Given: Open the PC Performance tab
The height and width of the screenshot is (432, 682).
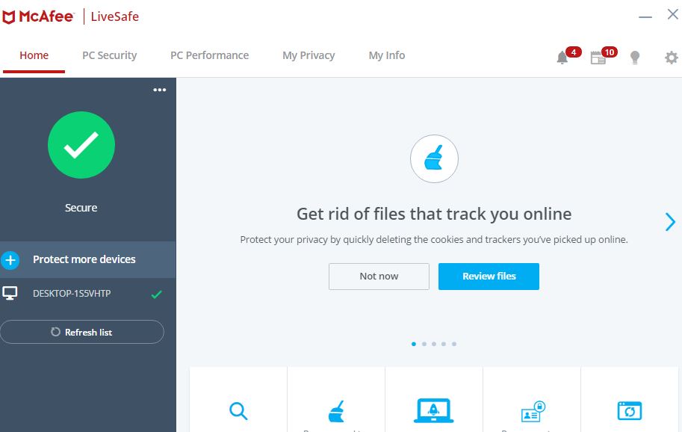Looking at the screenshot, I should pyautogui.click(x=210, y=56).
